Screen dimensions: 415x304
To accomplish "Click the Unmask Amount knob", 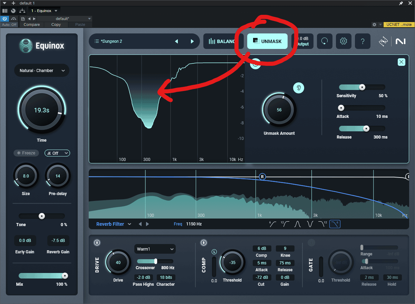I will pyautogui.click(x=279, y=110).
